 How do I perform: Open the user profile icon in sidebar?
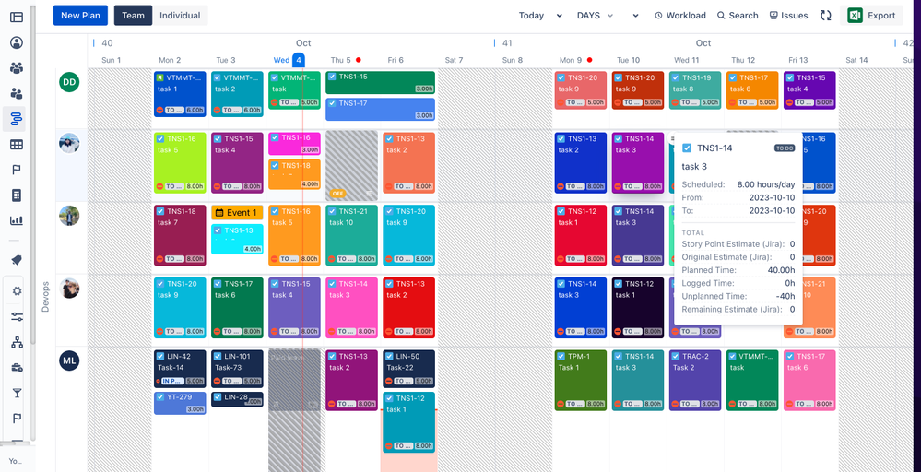[17, 42]
